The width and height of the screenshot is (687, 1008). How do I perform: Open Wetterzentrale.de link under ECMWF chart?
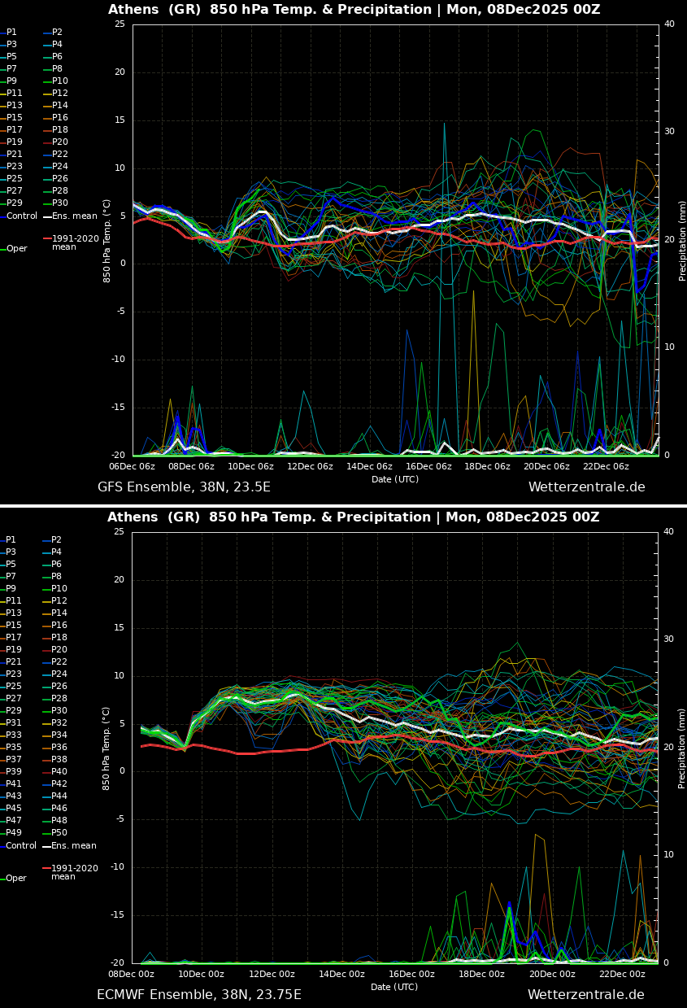[585, 995]
